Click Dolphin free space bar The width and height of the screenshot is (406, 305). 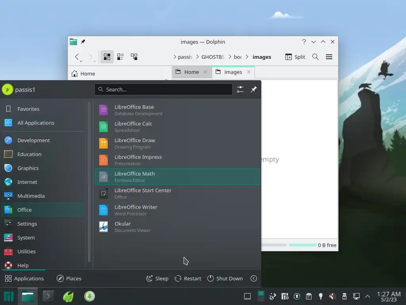click(x=303, y=245)
